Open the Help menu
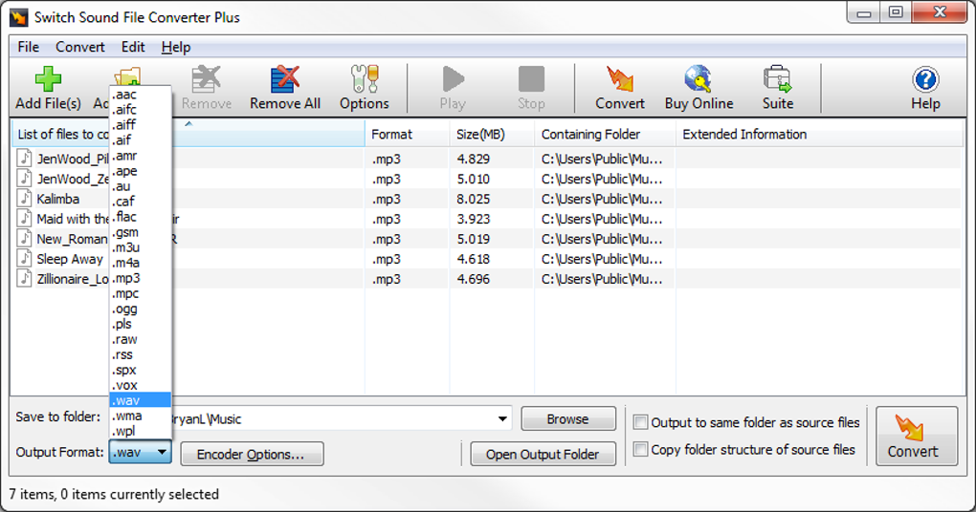The height and width of the screenshot is (512, 976). 175,47
